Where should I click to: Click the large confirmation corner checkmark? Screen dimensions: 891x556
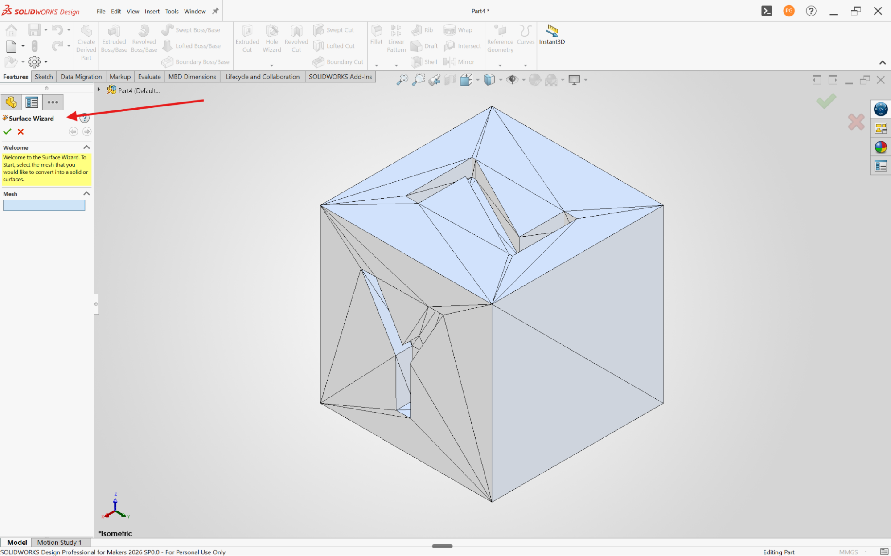[x=826, y=102]
